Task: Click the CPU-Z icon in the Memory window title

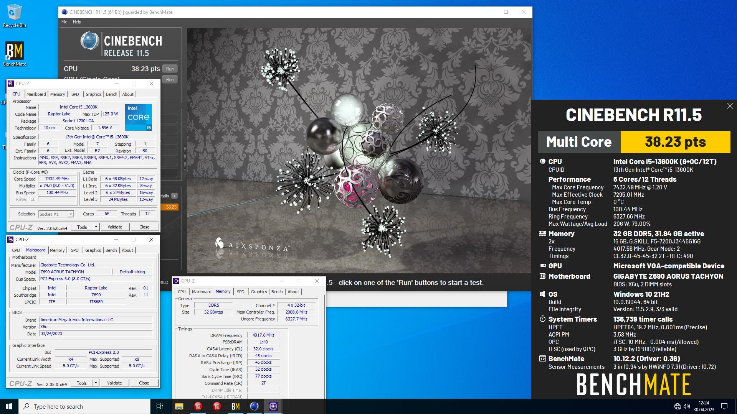Action: 177,281
